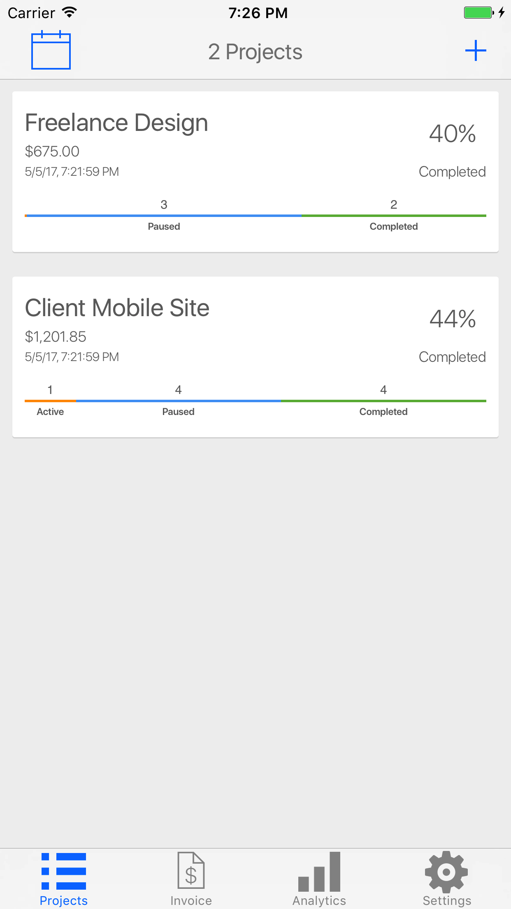Viewport: 511px width, 909px height.
Task: Click the orange Active segment in Client Mobile Site
Action: point(50,401)
